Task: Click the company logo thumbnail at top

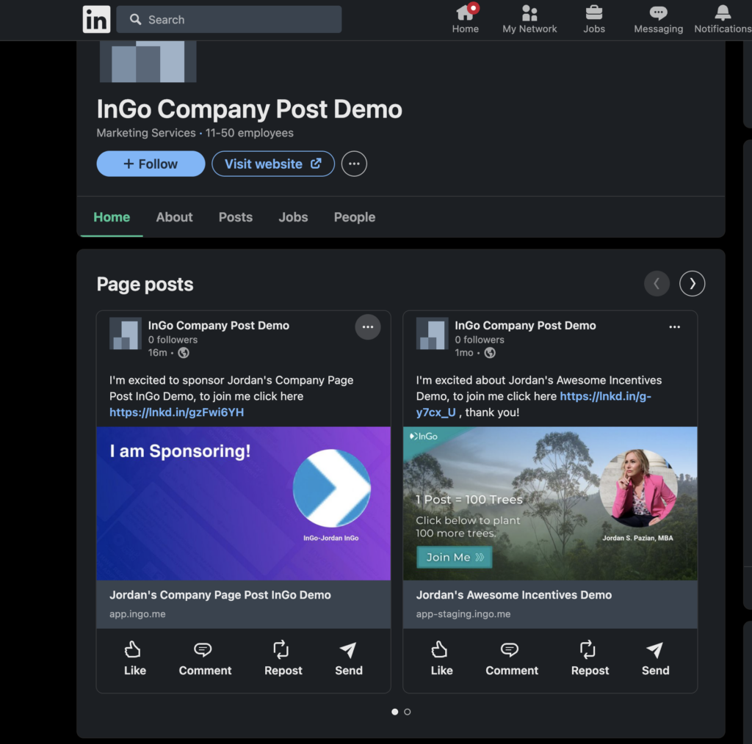Action: coord(148,62)
